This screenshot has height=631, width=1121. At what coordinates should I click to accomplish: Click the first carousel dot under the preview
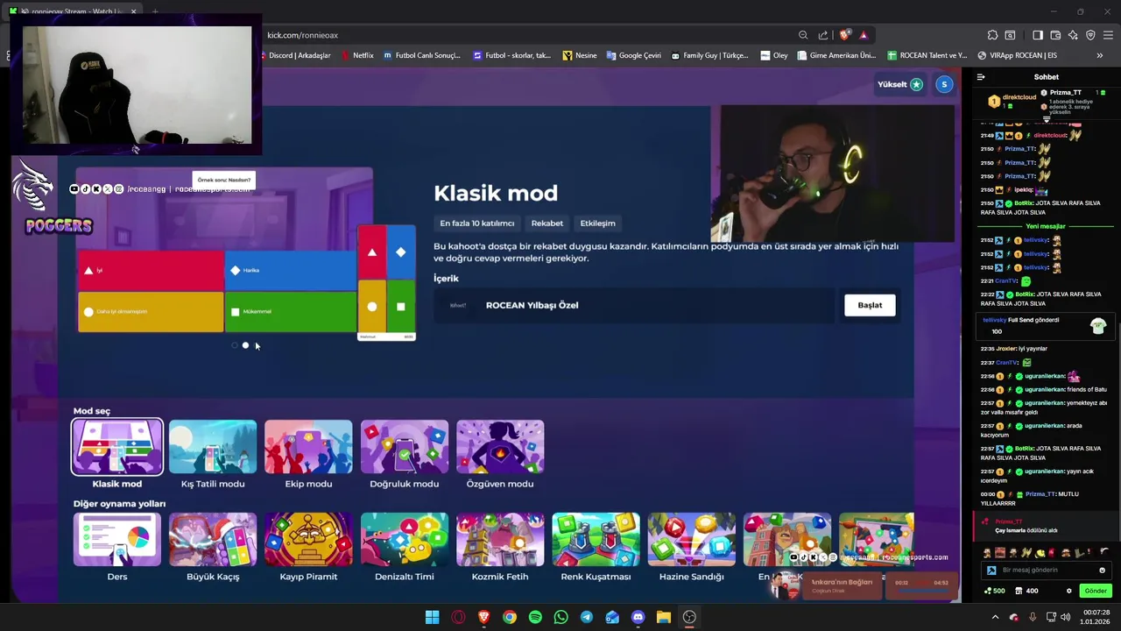tap(235, 345)
